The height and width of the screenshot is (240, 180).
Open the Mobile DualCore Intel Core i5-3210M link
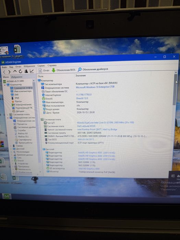click(x=106, y=122)
